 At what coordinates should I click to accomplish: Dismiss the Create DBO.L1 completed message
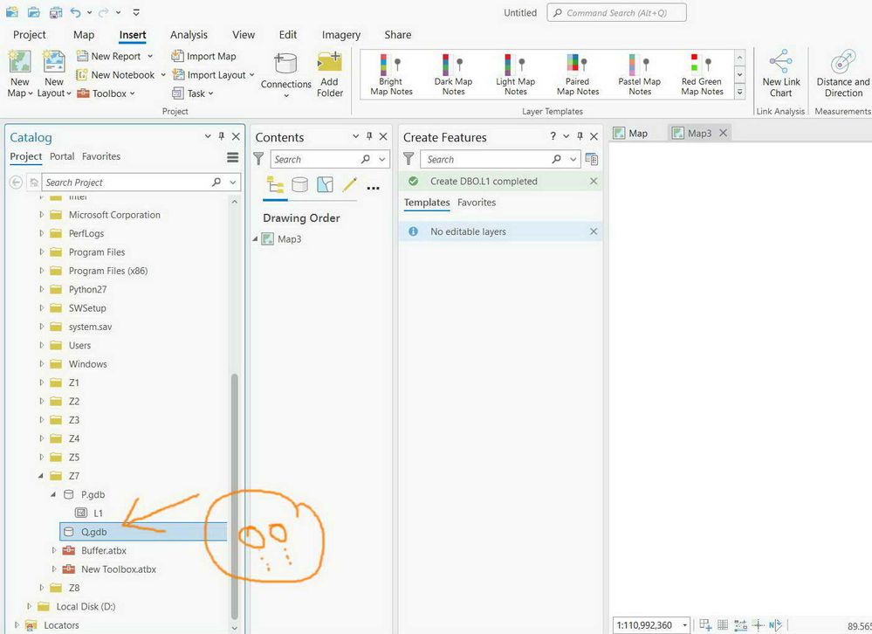[x=594, y=182]
